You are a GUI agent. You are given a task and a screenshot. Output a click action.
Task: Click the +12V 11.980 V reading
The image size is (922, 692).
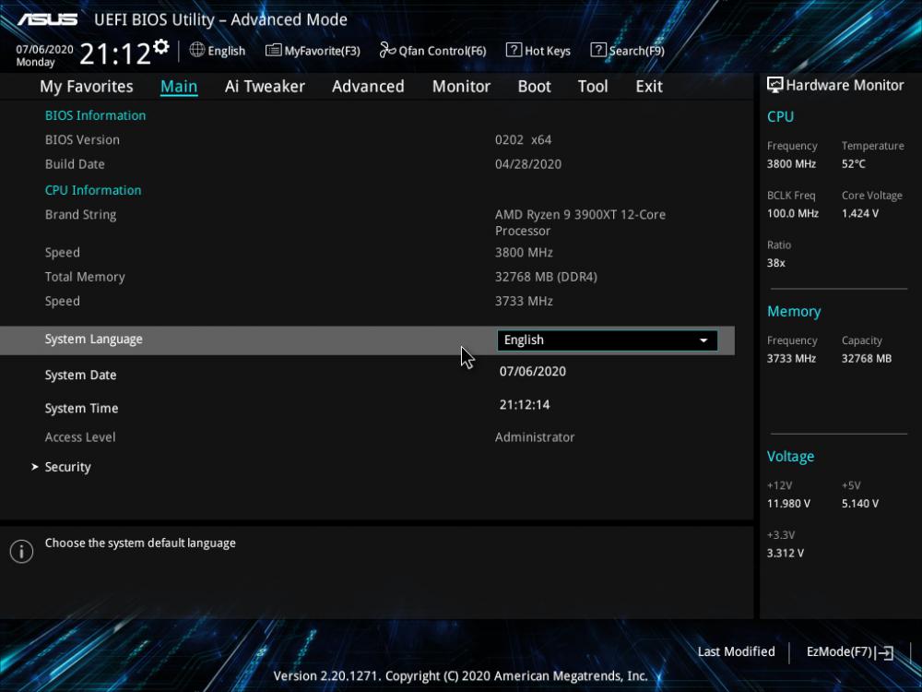tap(788, 504)
